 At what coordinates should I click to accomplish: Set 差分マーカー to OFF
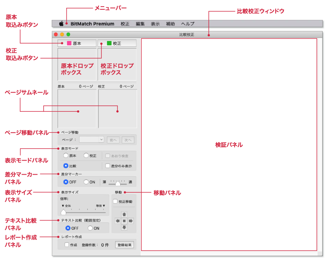[66, 182]
